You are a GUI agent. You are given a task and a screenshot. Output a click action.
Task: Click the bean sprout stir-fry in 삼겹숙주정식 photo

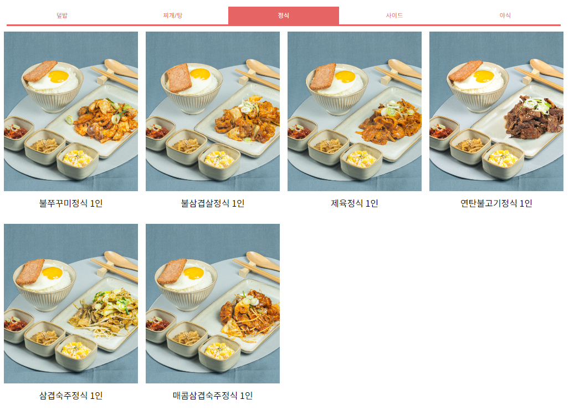(x=105, y=312)
